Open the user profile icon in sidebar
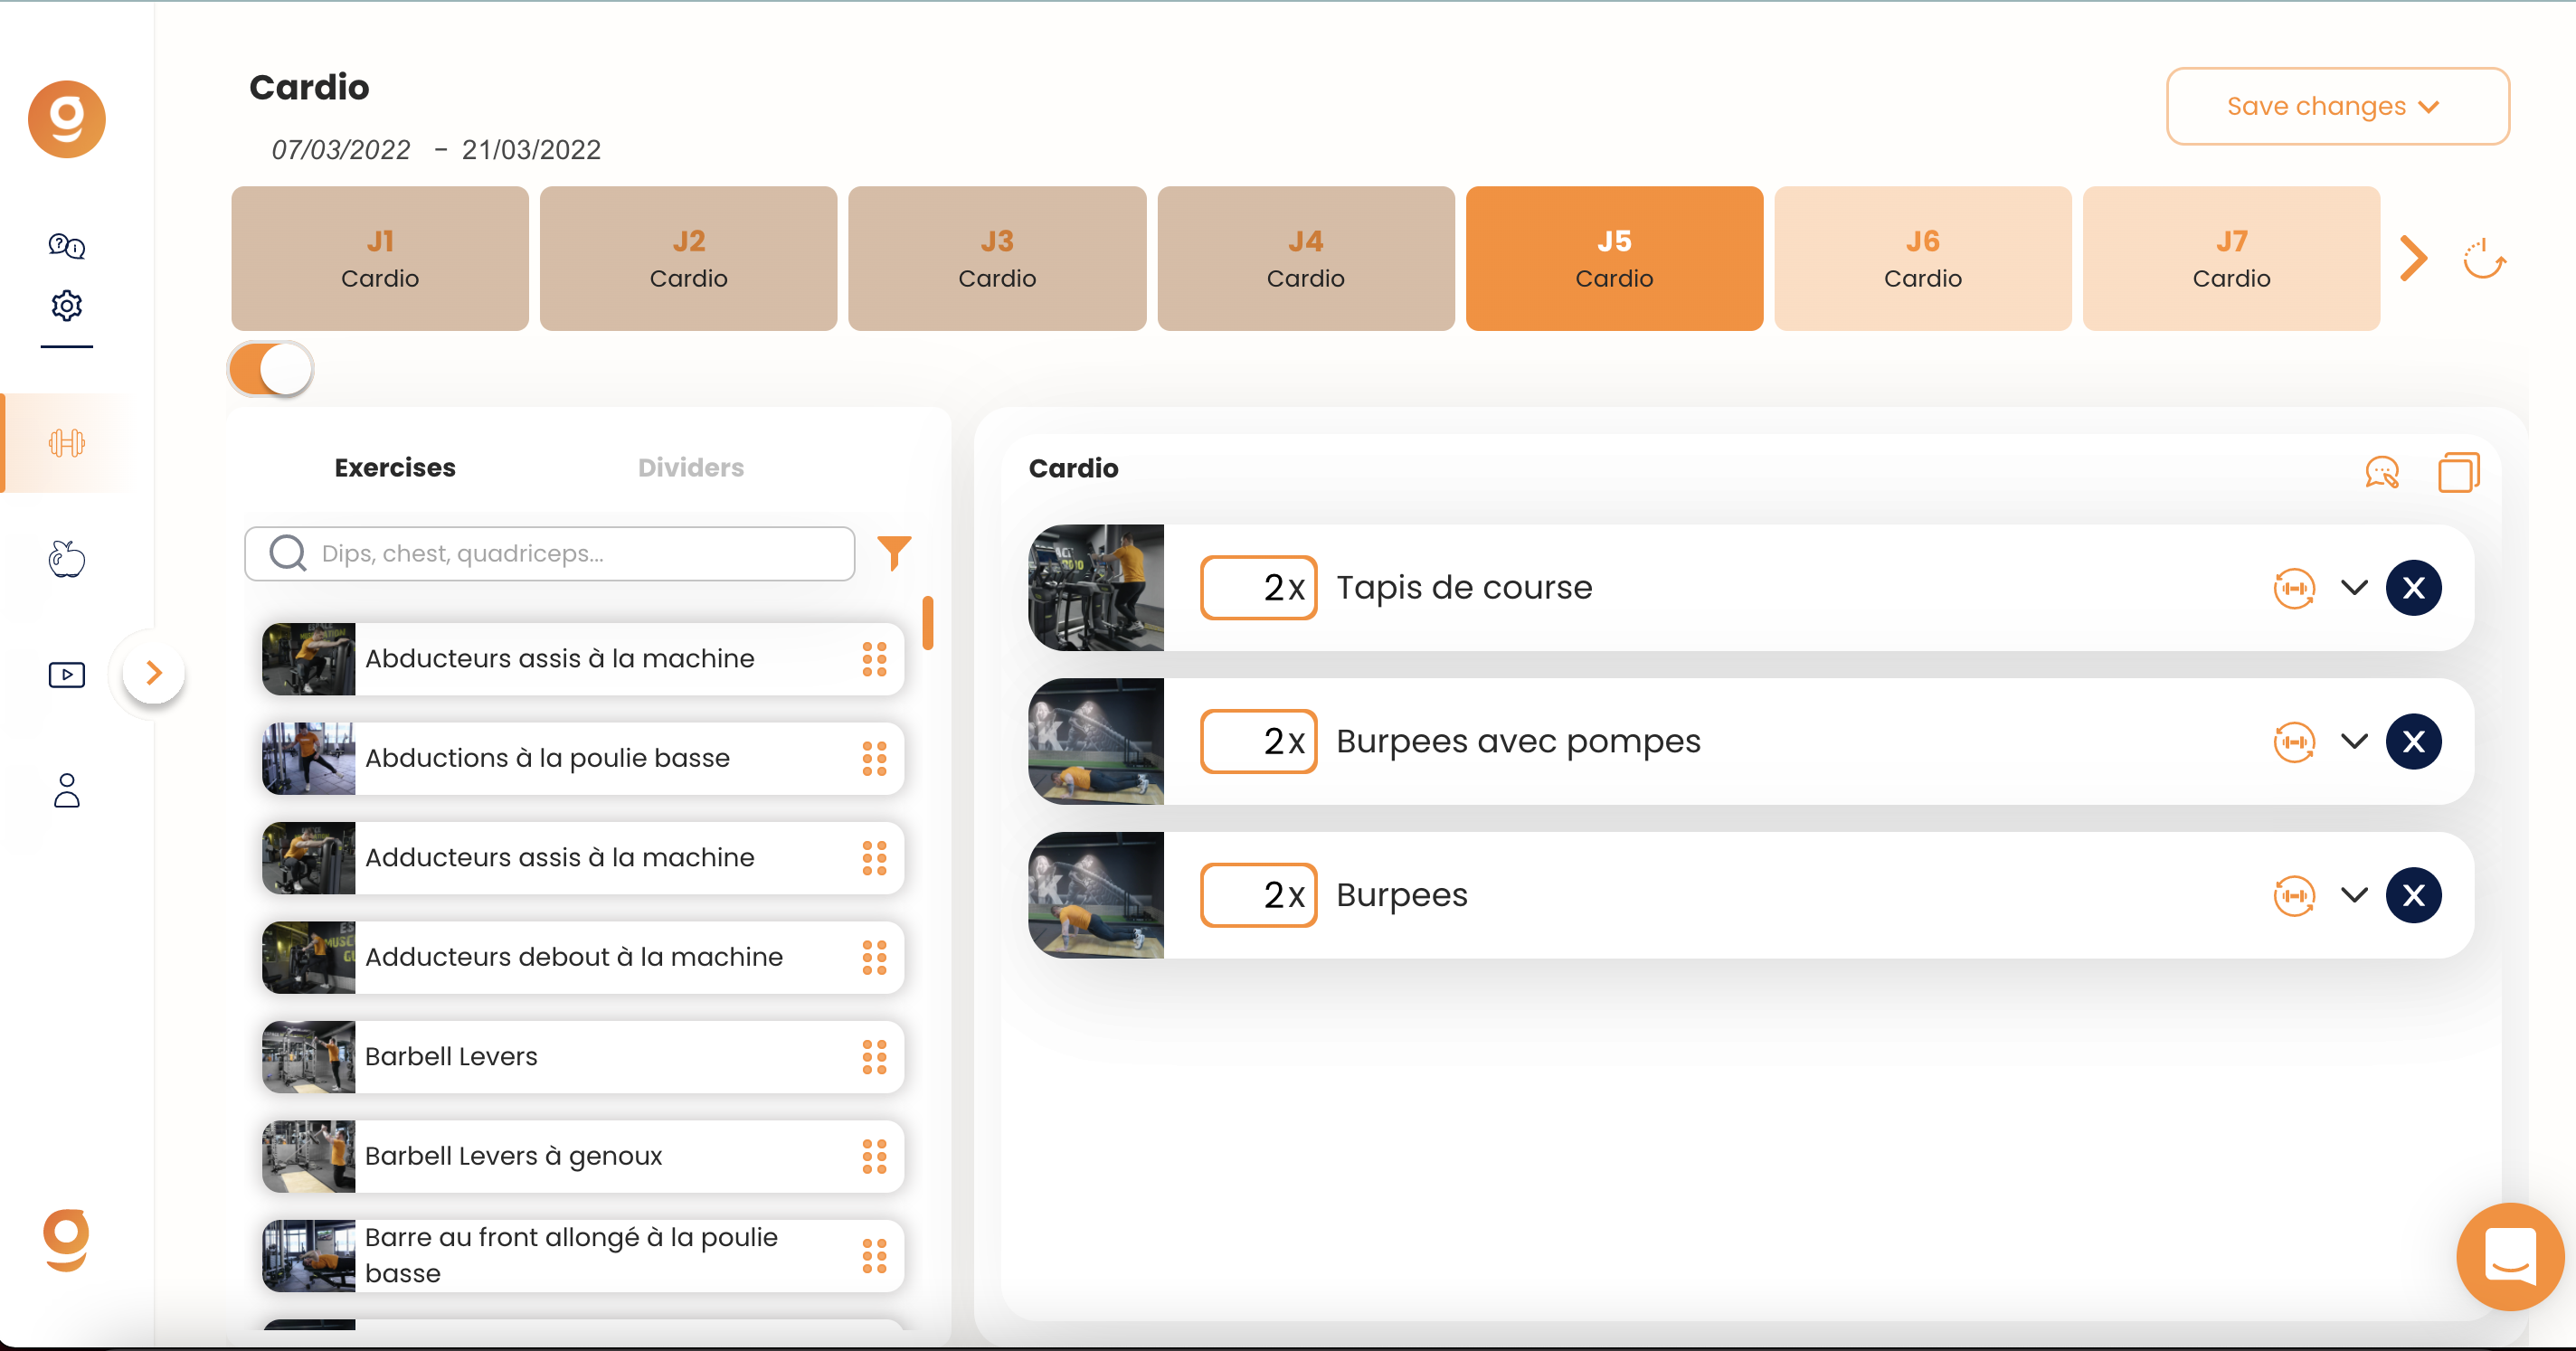 (x=67, y=790)
